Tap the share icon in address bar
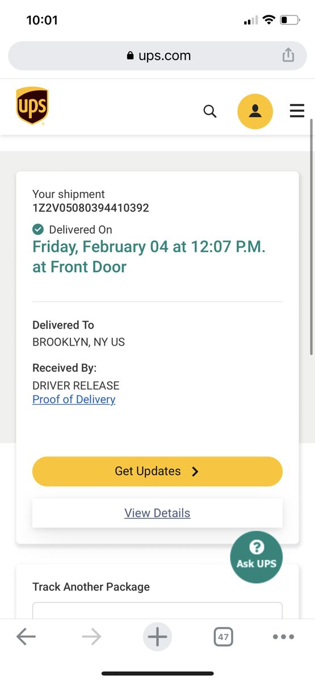 (x=288, y=55)
